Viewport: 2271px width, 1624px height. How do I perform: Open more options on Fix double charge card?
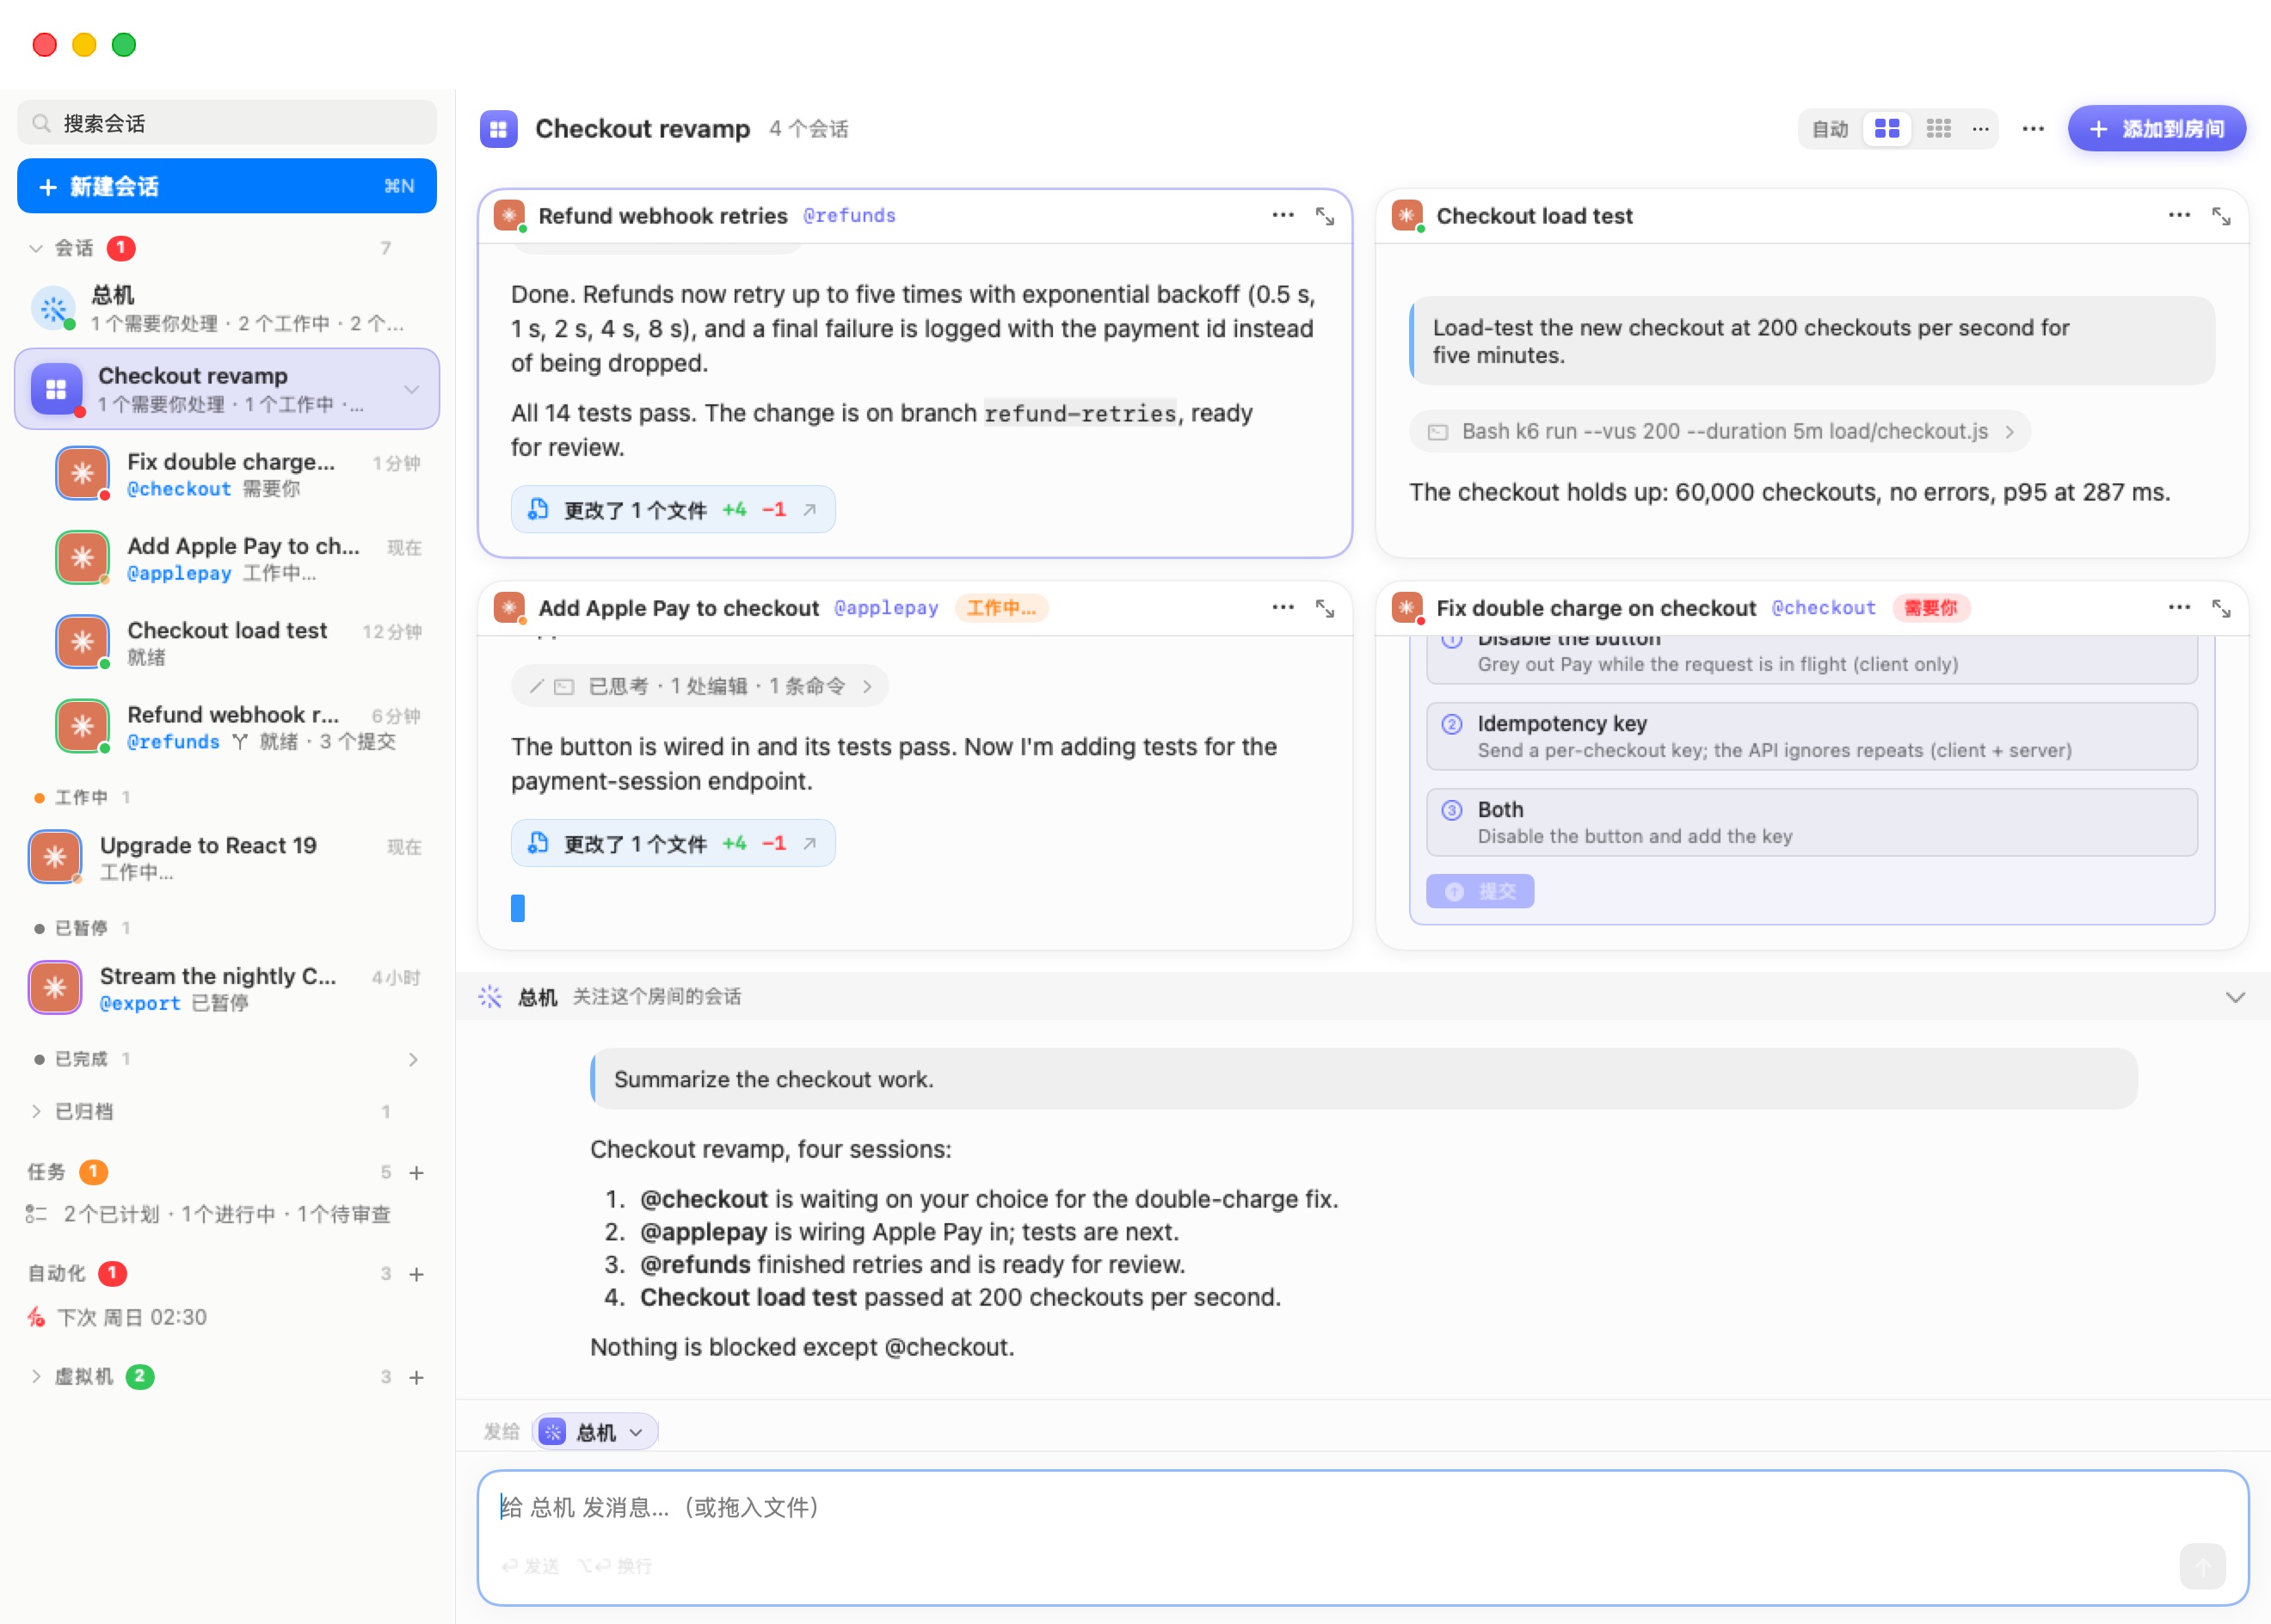(x=2179, y=607)
